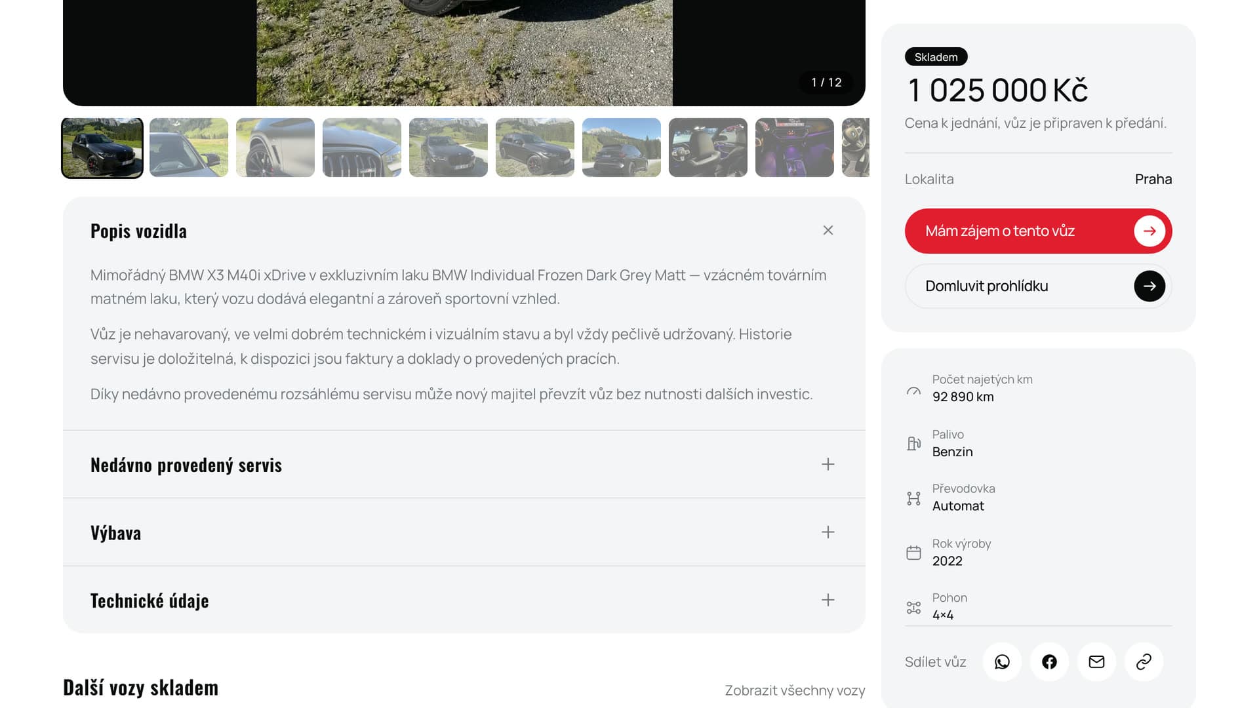
Task: Expand the Výbava section
Action: coord(828,532)
